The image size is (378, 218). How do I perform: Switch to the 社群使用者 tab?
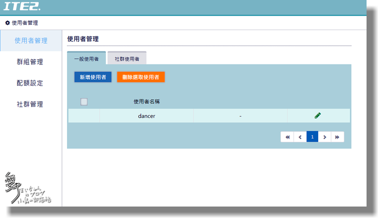(127, 59)
